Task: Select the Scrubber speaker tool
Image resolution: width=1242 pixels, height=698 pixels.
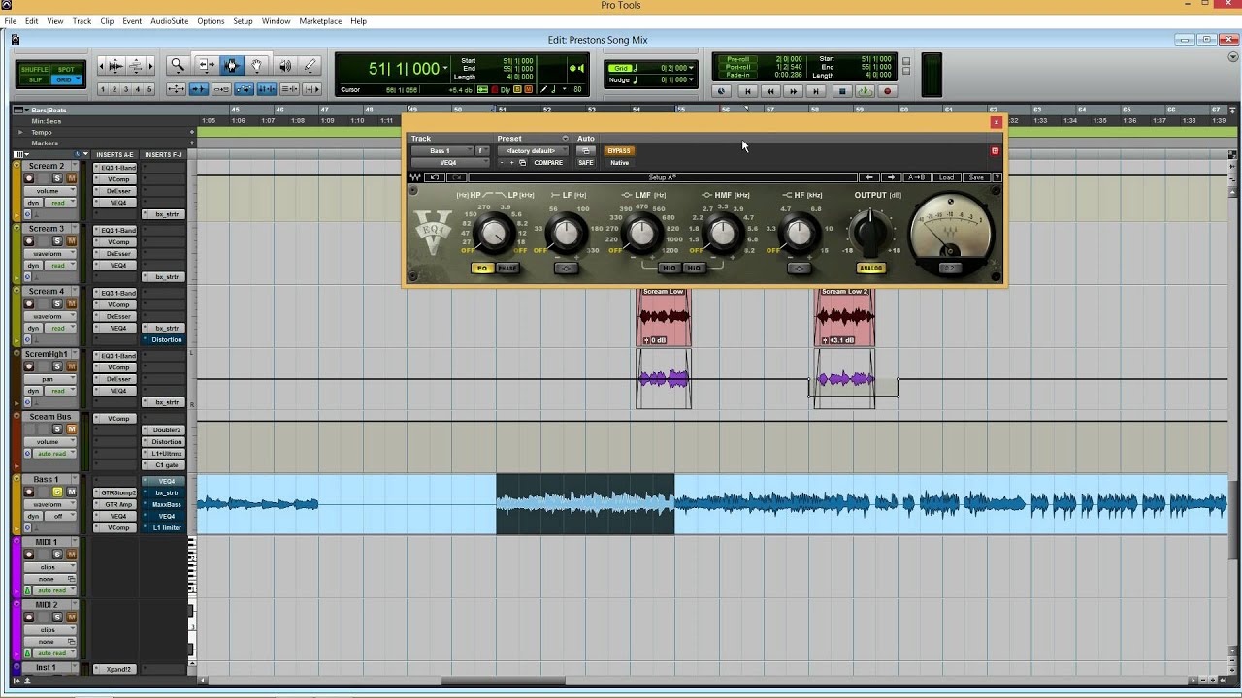Action: point(284,66)
